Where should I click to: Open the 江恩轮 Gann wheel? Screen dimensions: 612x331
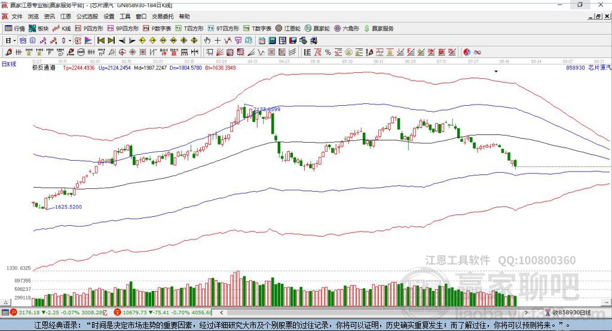(288, 29)
